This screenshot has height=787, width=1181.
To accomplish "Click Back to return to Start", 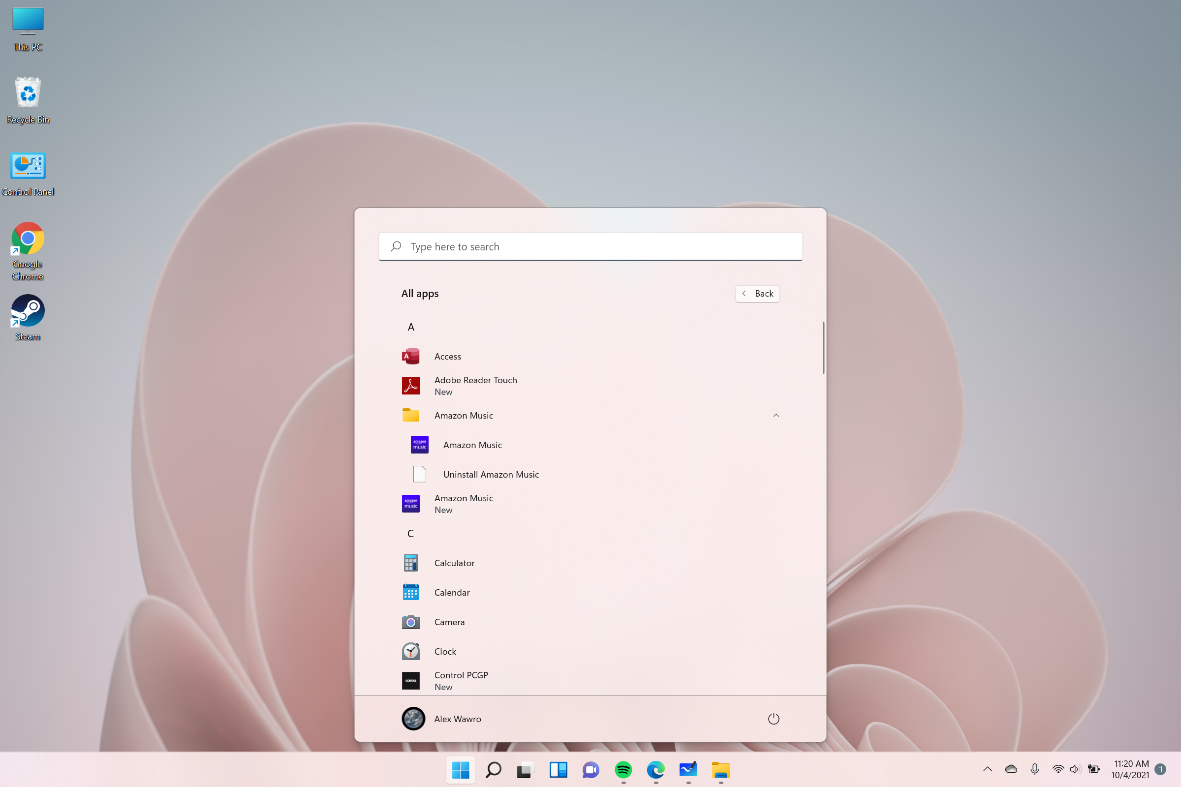I will pyautogui.click(x=757, y=293).
